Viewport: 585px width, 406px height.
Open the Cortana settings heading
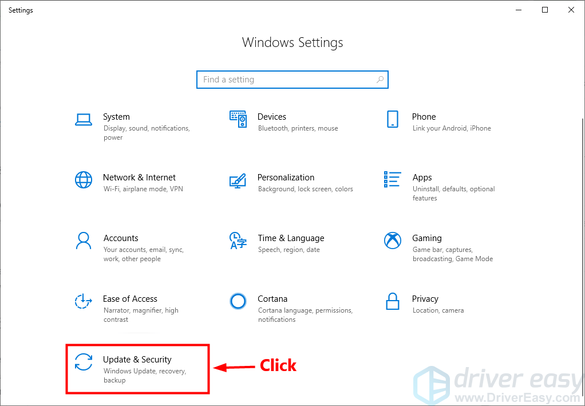[x=272, y=299]
